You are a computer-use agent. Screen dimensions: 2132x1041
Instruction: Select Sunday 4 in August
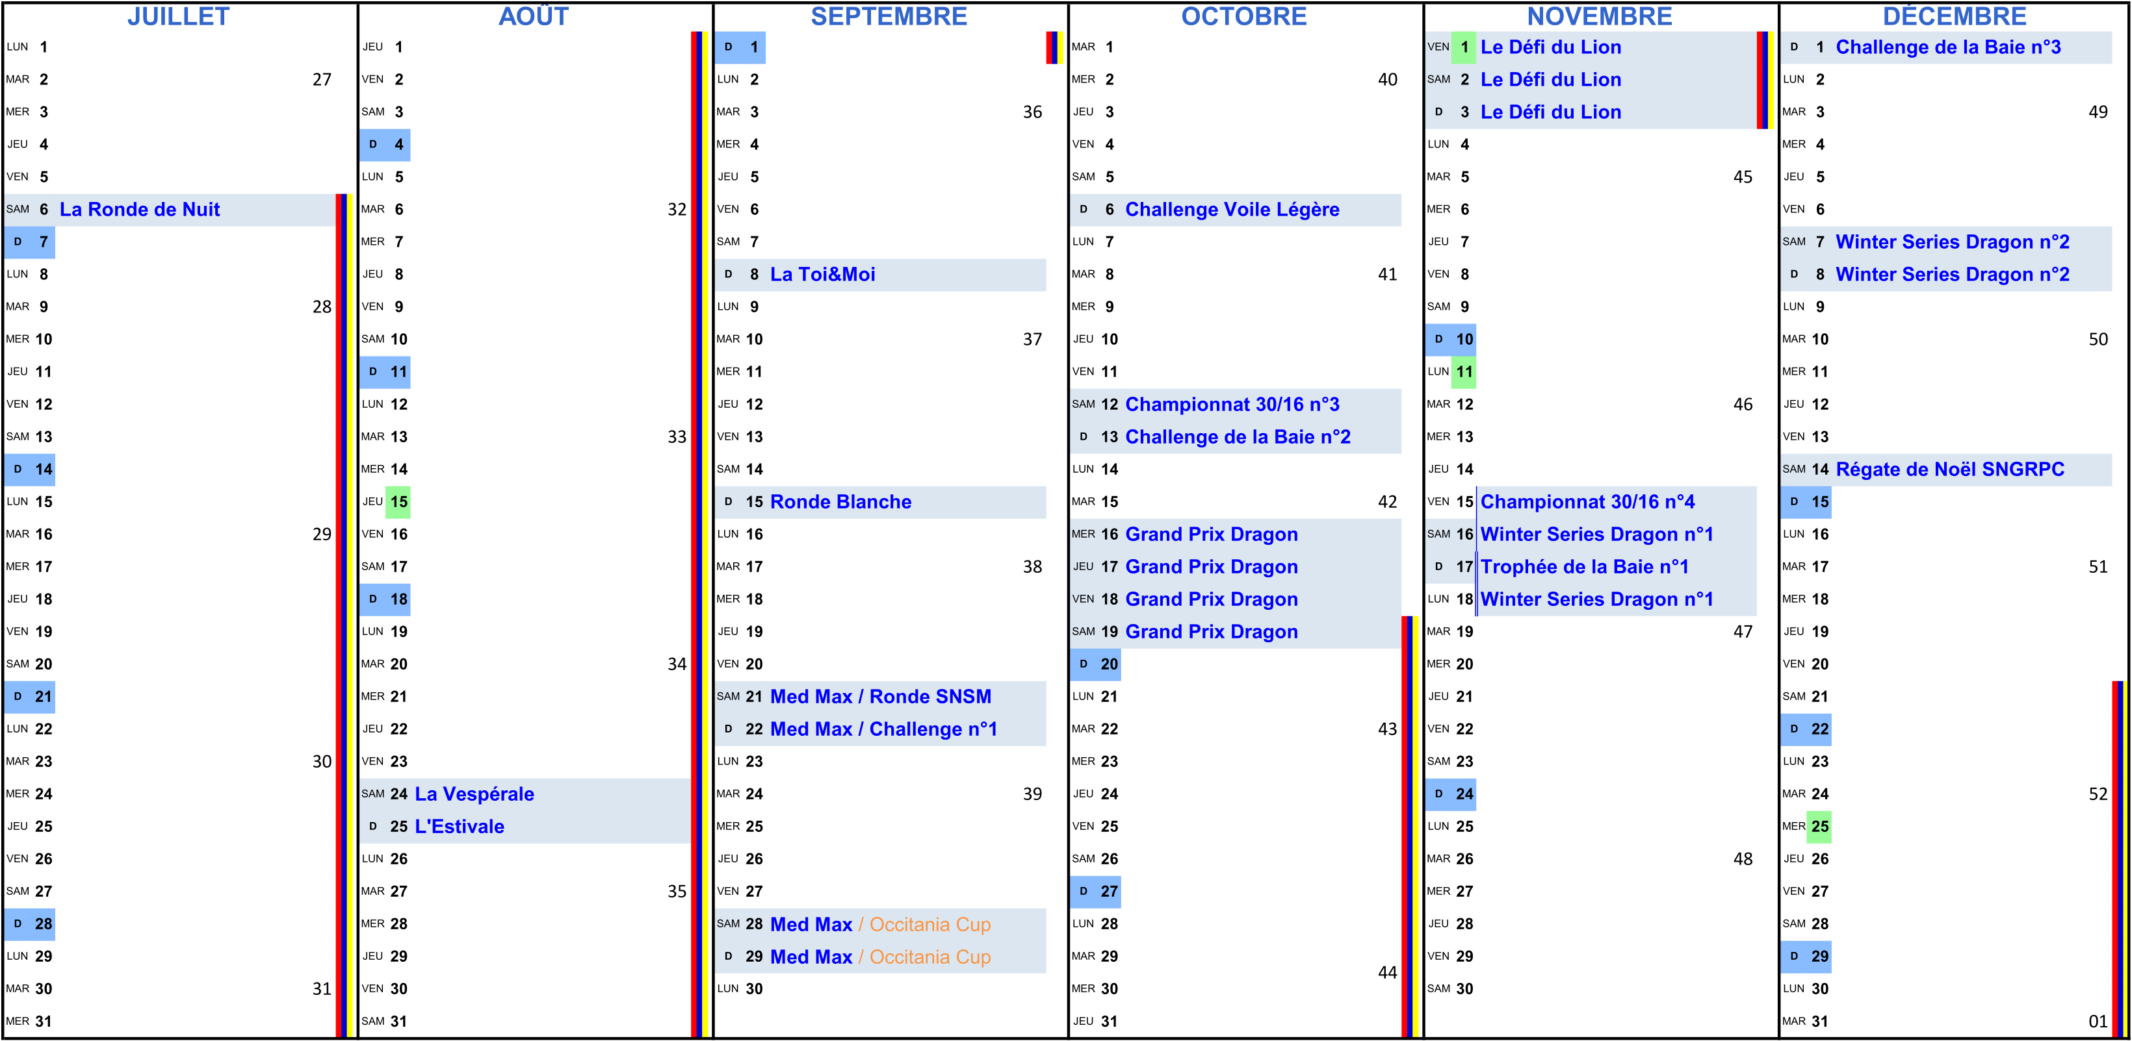point(385,145)
